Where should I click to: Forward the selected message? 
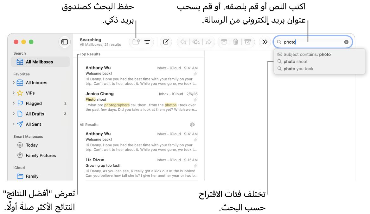pos(208,42)
